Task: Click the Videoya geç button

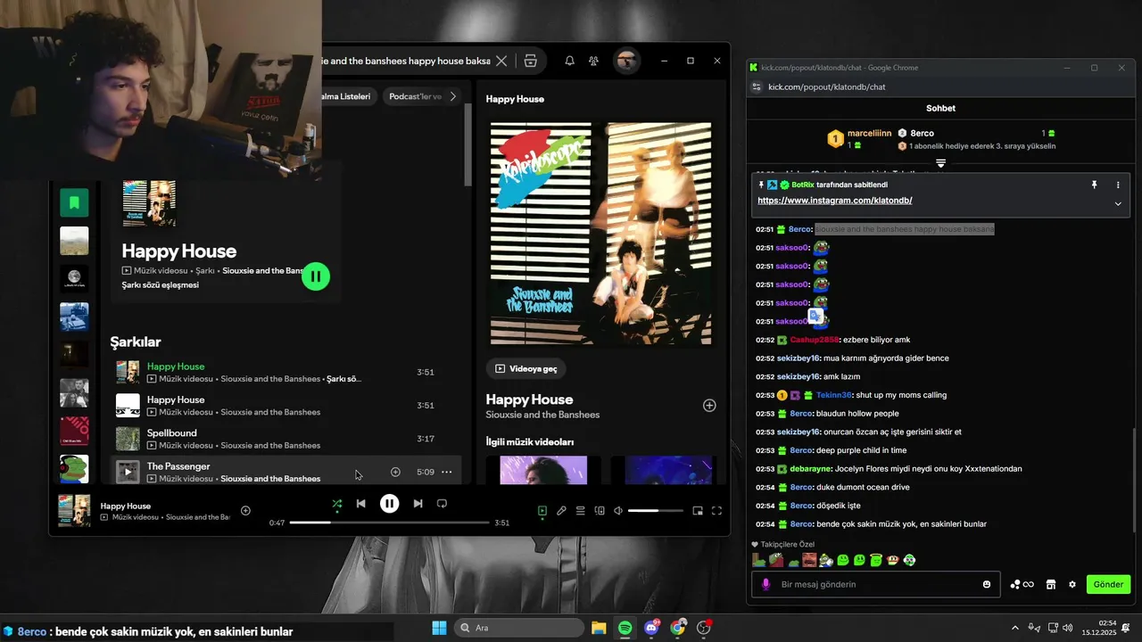Action: [x=526, y=368]
